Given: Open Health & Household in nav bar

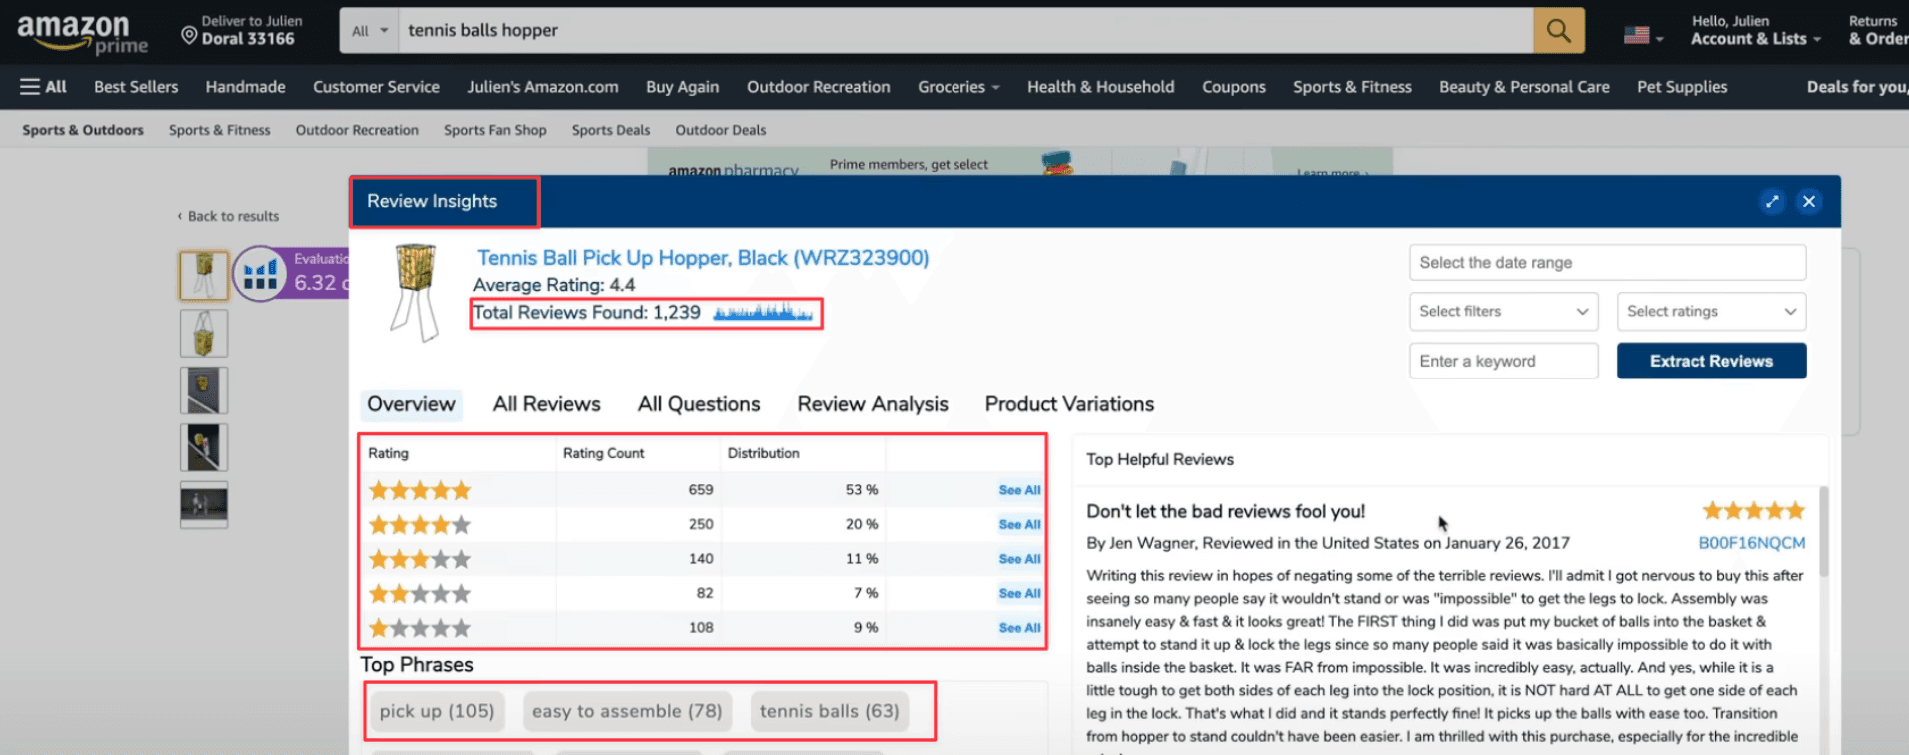Looking at the screenshot, I should (1100, 87).
